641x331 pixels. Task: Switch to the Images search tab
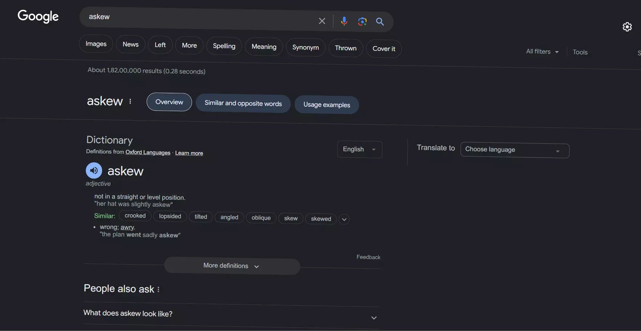click(96, 44)
